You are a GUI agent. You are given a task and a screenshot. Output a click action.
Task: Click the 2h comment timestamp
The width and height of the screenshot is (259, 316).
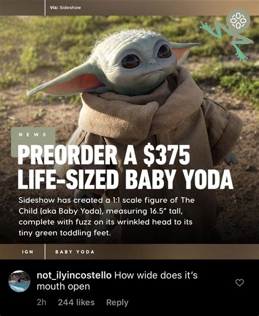[42, 302]
